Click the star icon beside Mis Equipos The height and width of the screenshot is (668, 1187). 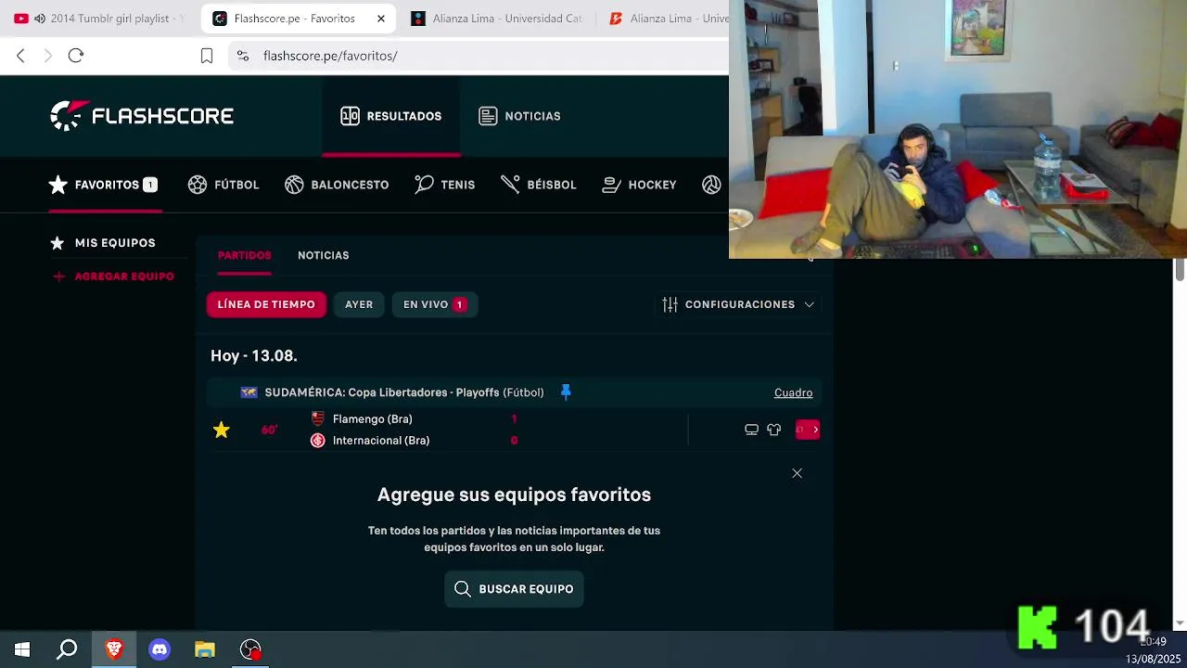[58, 243]
